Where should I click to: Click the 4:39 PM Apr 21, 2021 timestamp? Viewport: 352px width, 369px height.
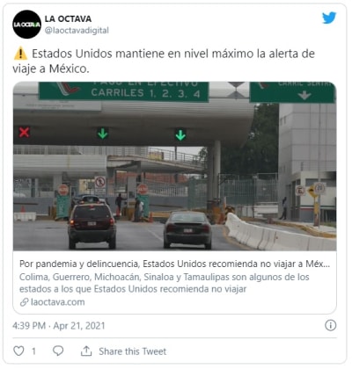point(59,326)
